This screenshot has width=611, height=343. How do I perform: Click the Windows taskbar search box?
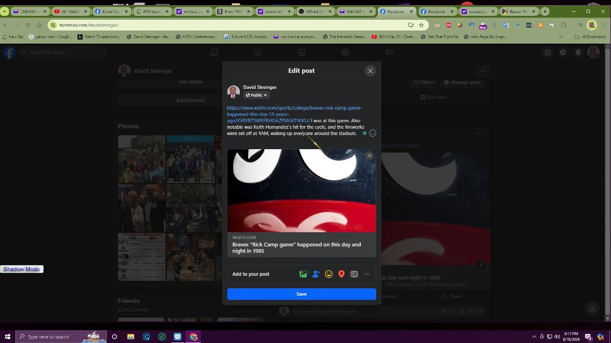pyautogui.click(x=61, y=336)
